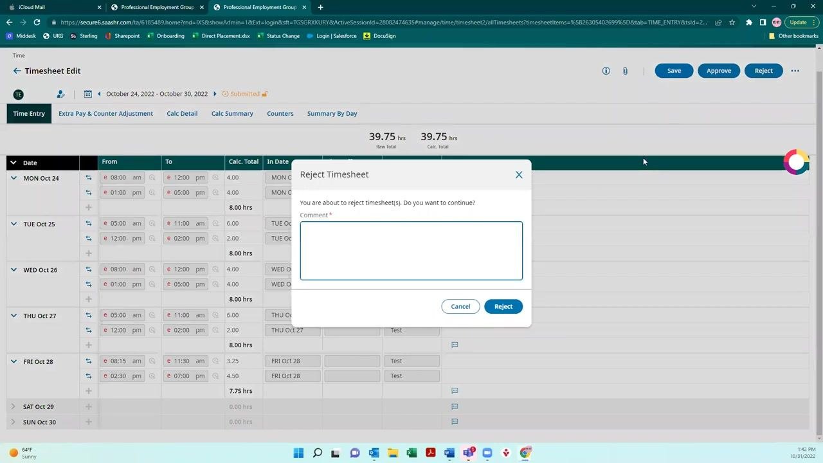
Task: Open the three-dots more options menu
Action: coord(795,71)
